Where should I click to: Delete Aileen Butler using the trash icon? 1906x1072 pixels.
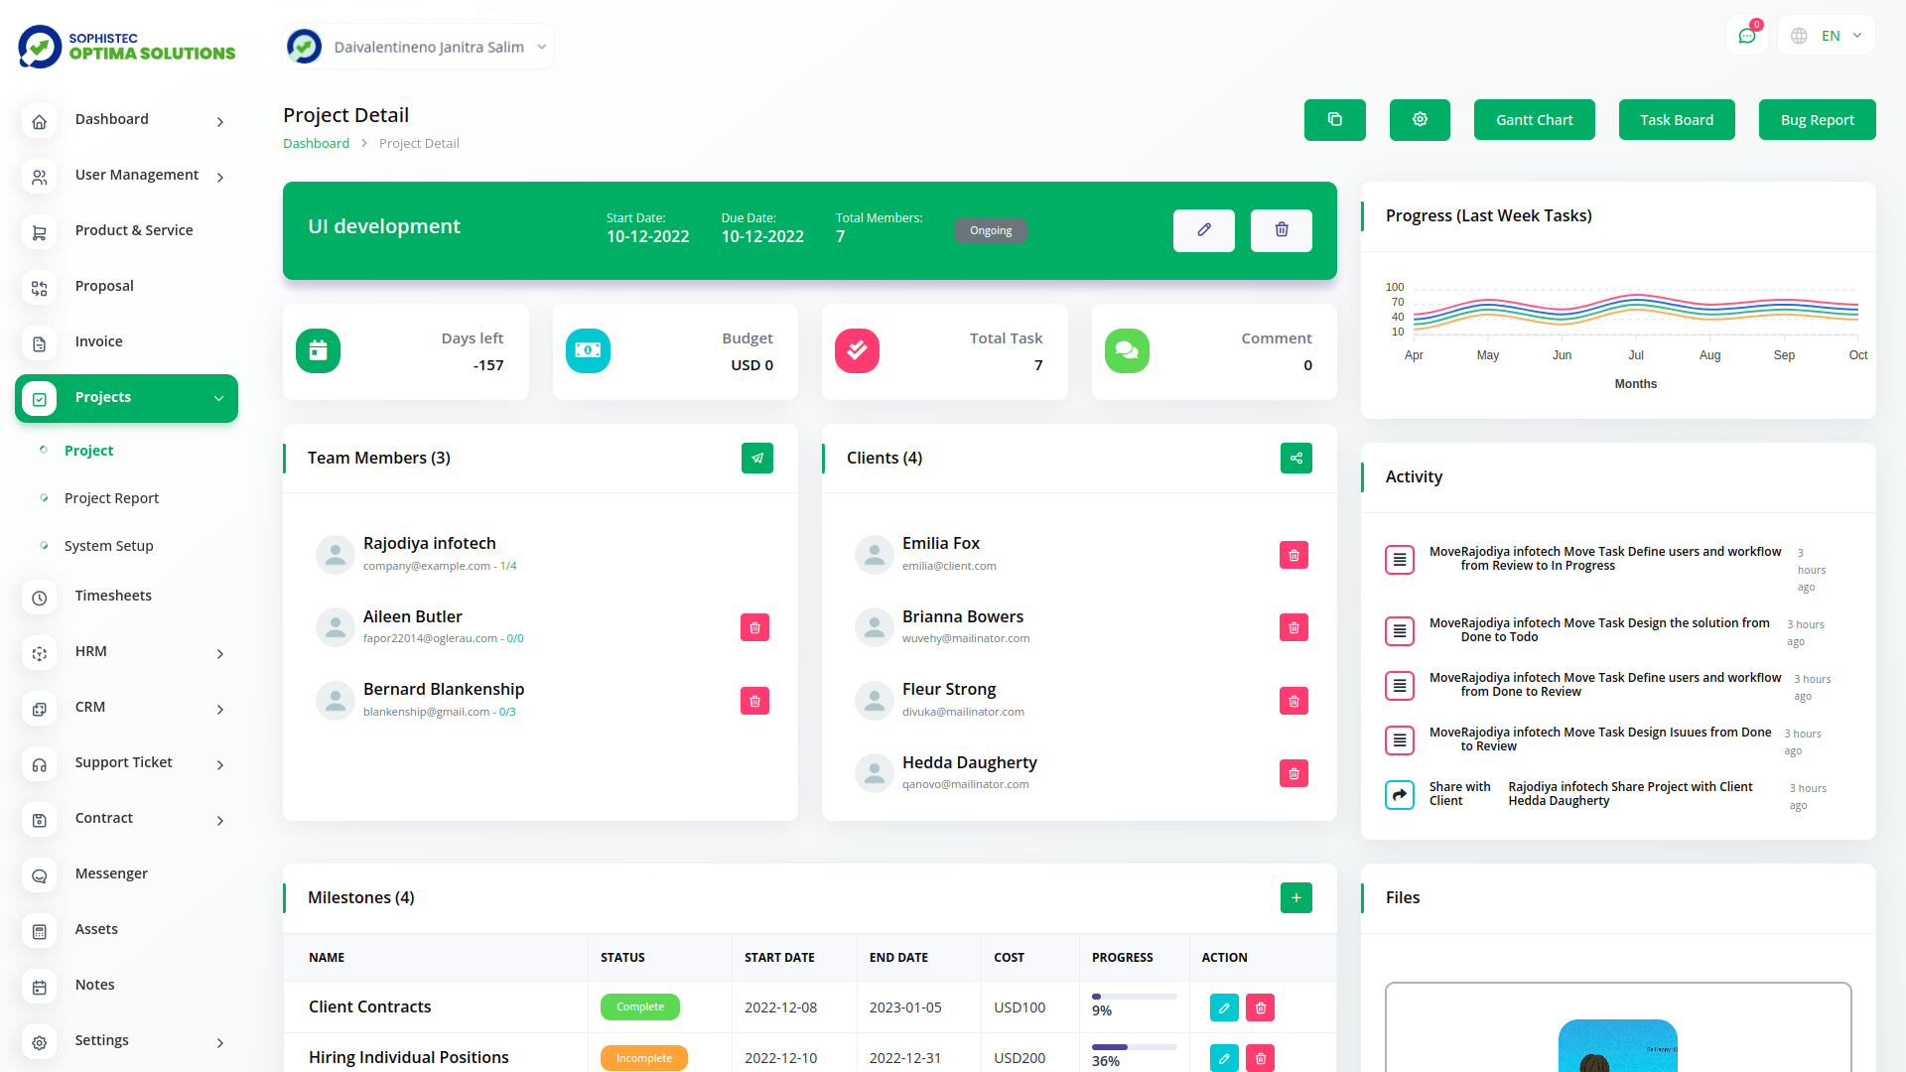click(754, 627)
